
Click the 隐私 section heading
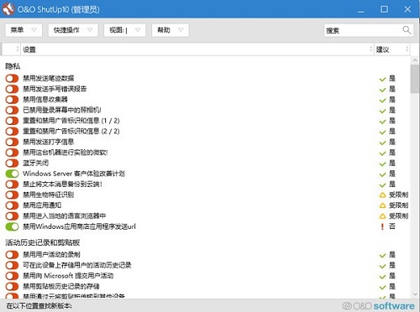coord(13,66)
